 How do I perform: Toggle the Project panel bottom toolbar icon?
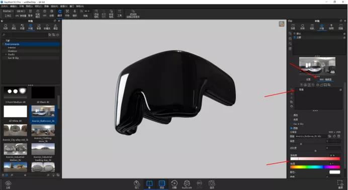(162, 184)
